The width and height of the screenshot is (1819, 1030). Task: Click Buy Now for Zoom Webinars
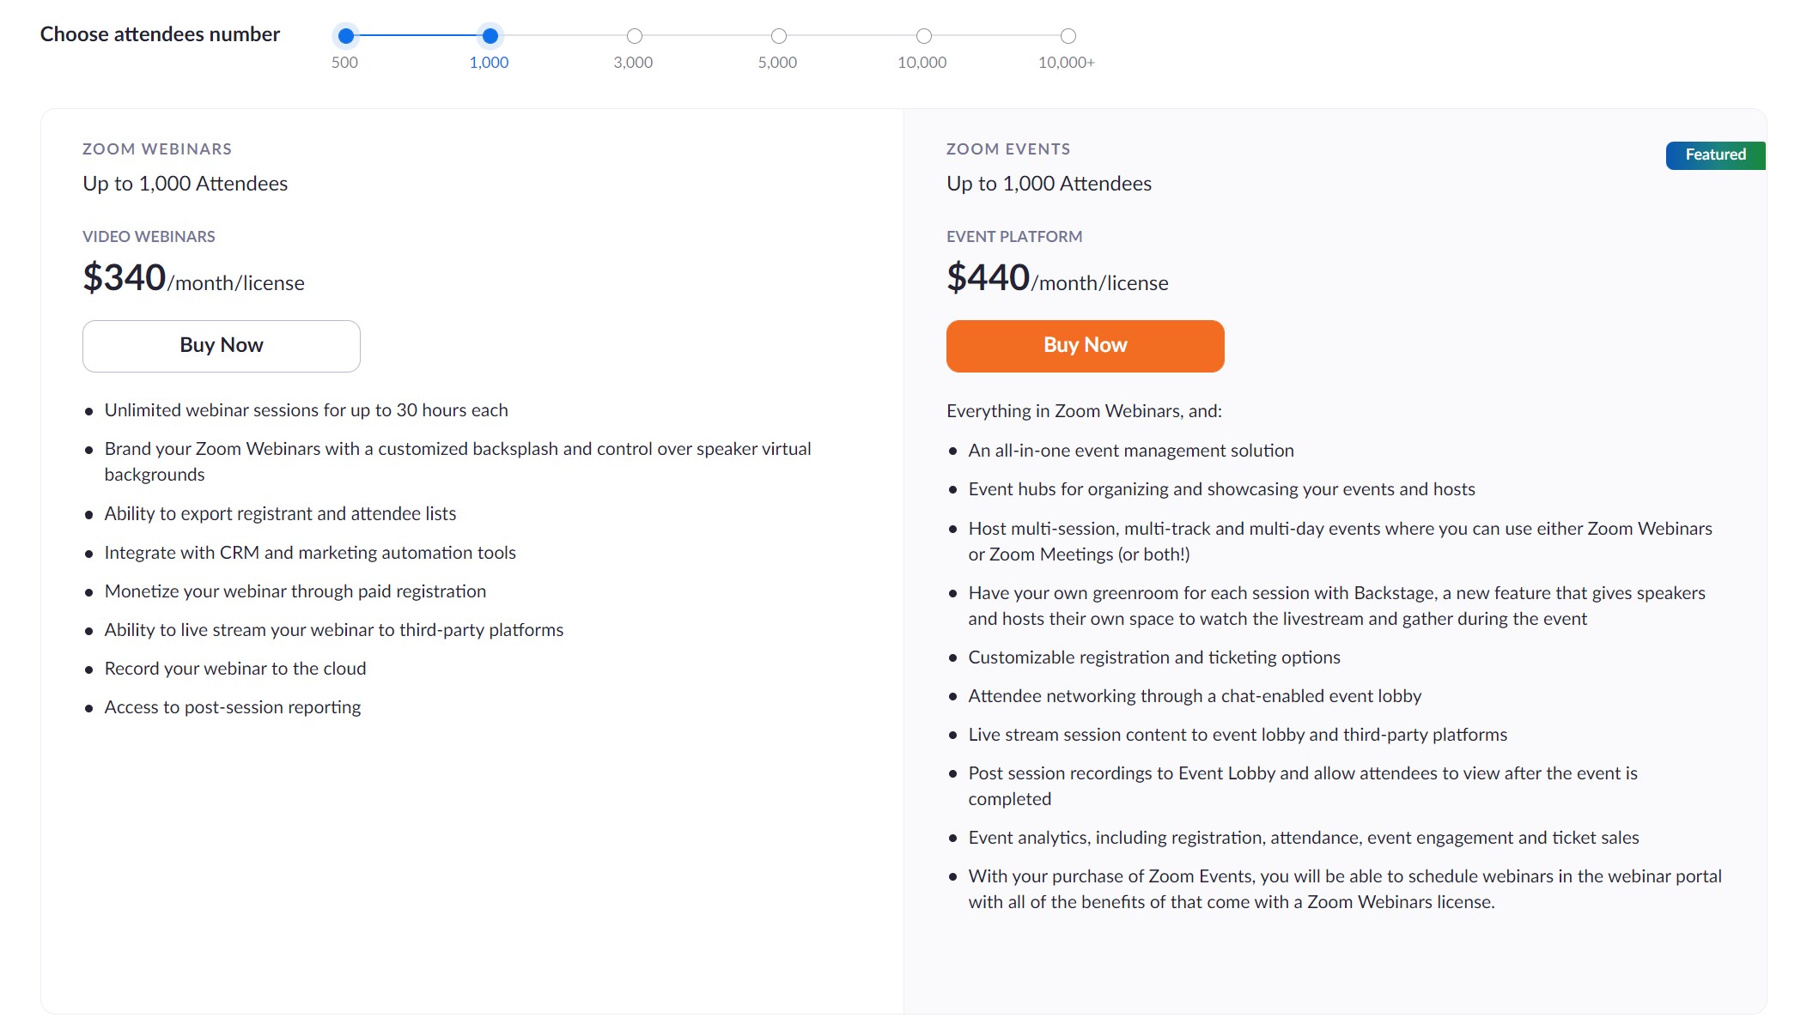tap(221, 344)
